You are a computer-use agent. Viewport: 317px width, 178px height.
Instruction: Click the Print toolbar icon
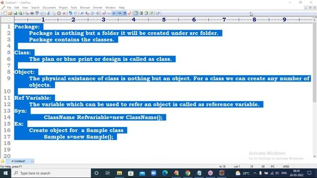tap(32, 13)
